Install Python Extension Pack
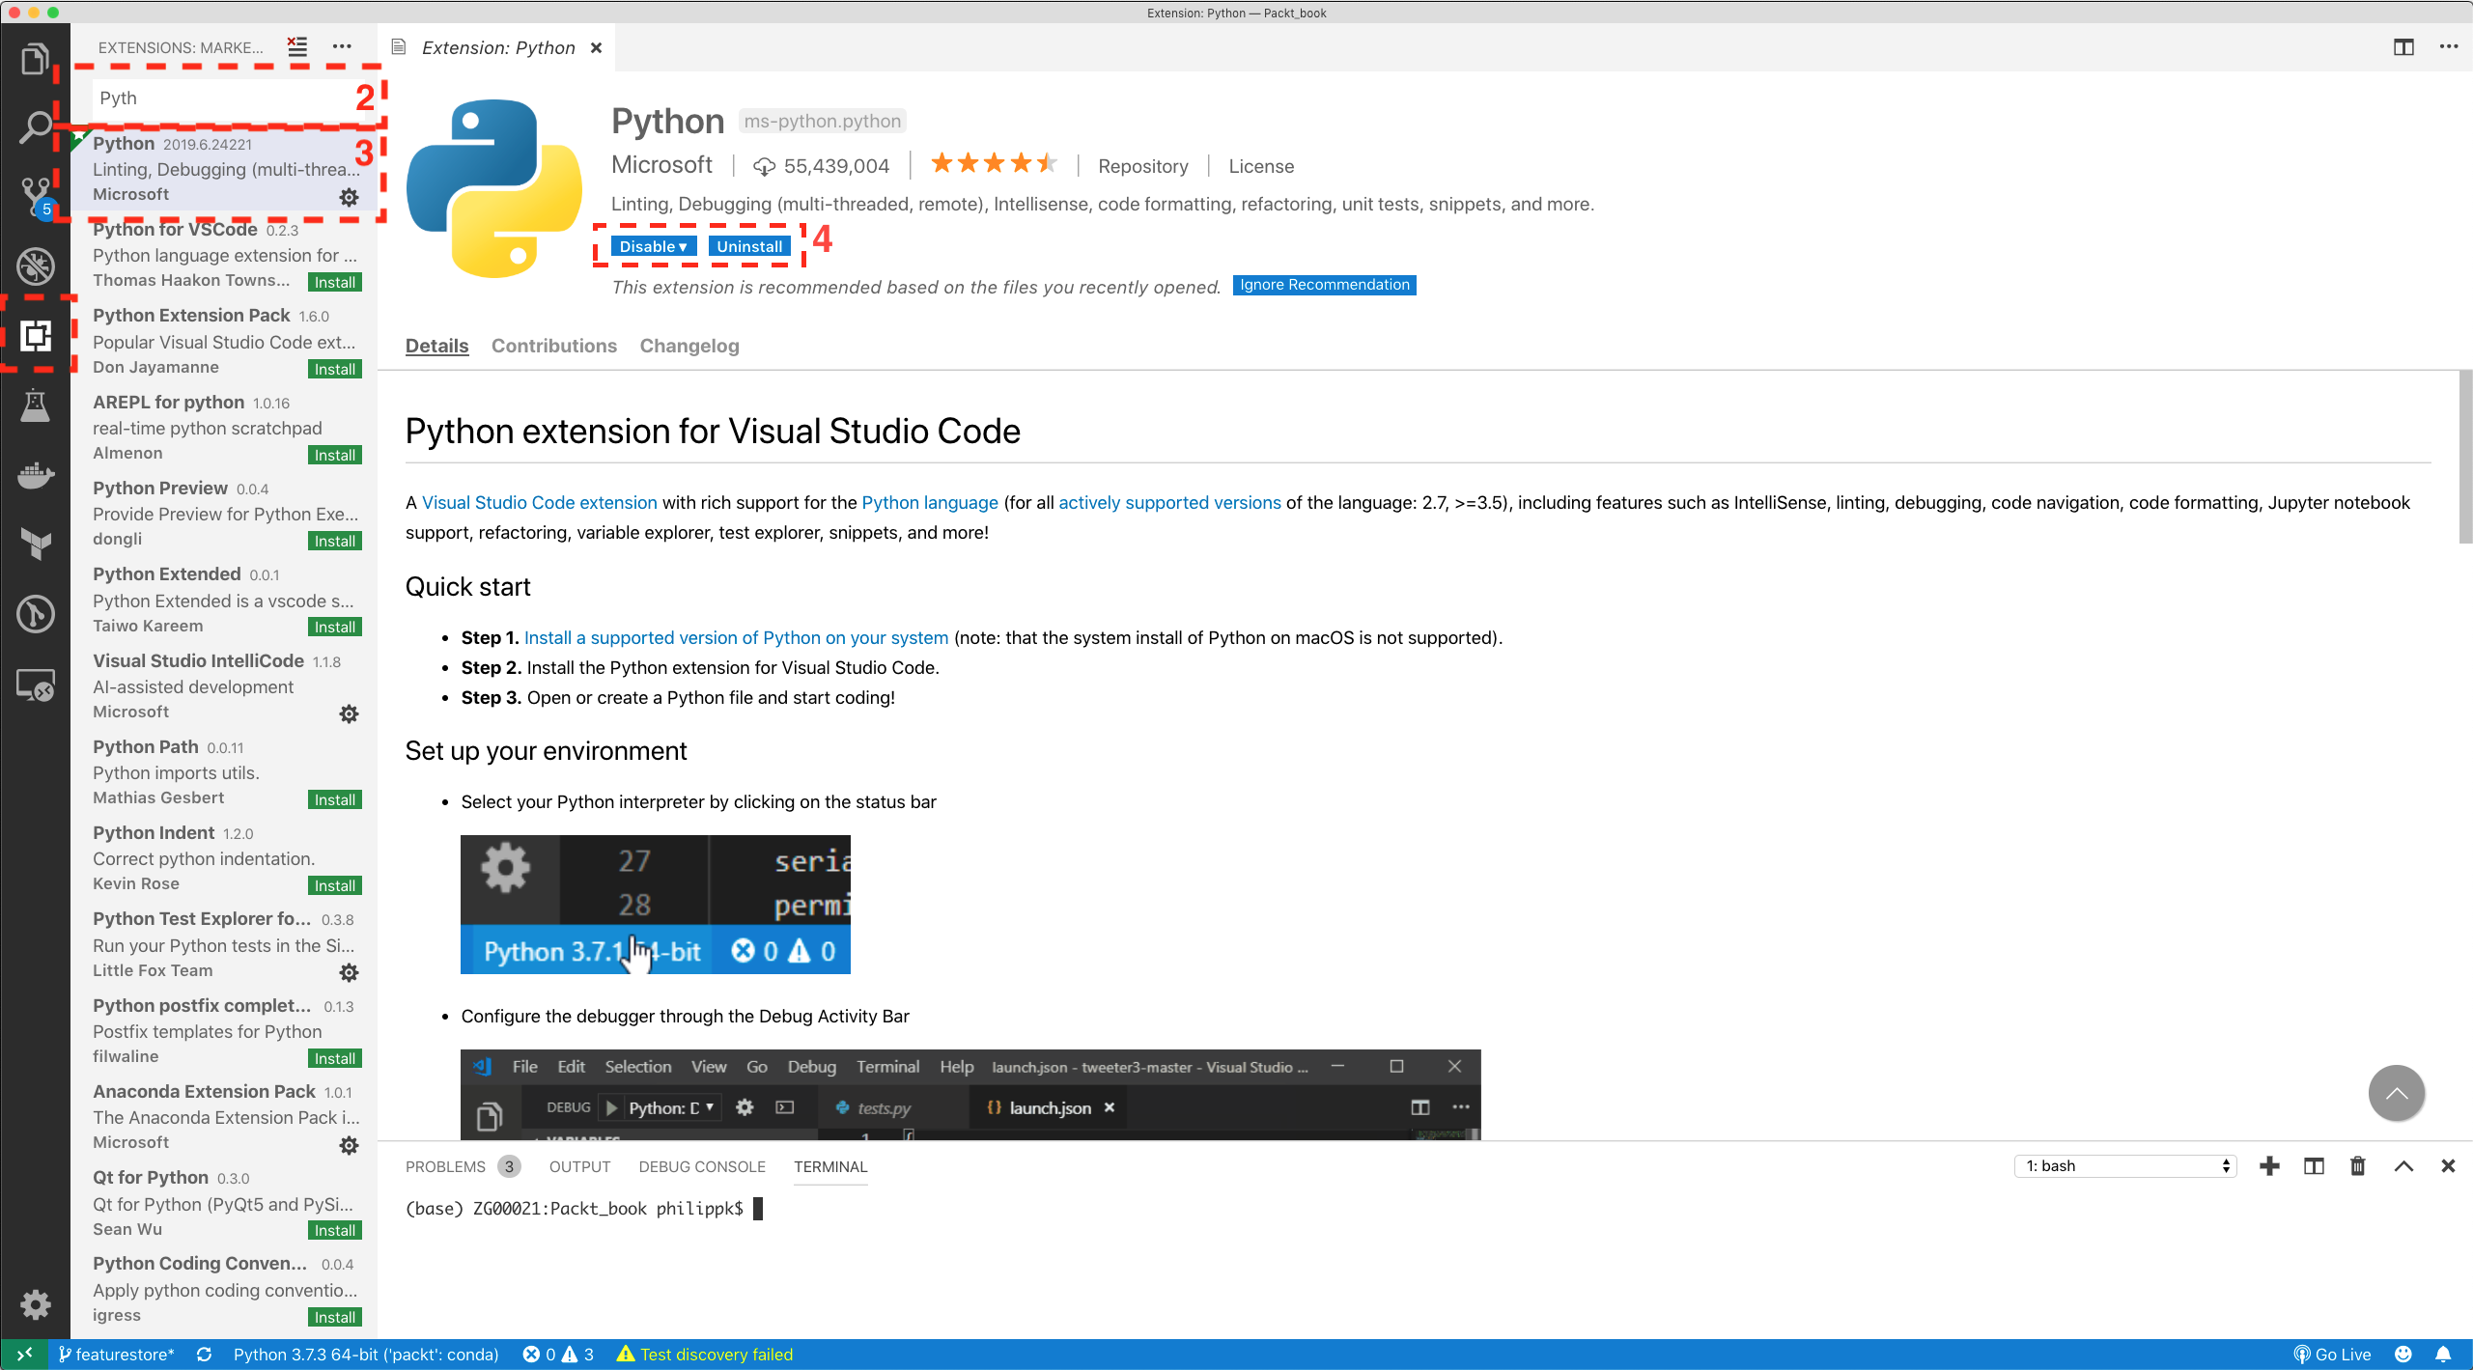2473x1370 pixels. click(x=335, y=369)
